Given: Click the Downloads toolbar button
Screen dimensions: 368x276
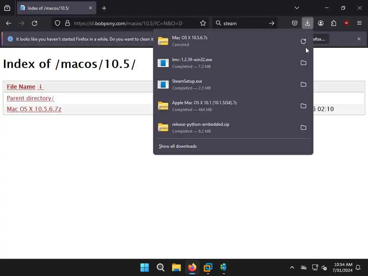Looking at the screenshot, I should tap(308, 23).
